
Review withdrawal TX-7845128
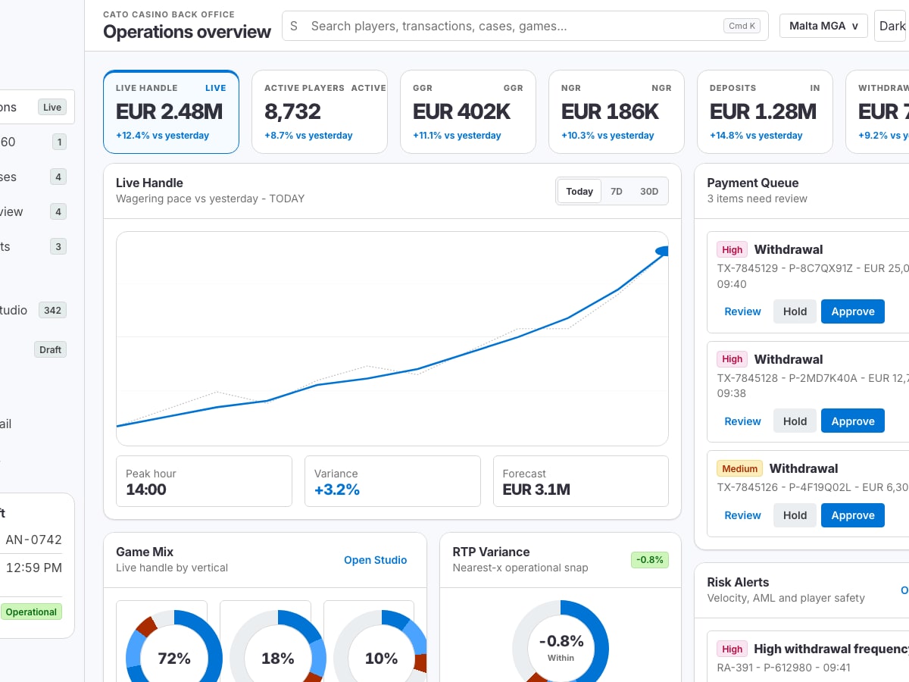pyautogui.click(x=742, y=421)
